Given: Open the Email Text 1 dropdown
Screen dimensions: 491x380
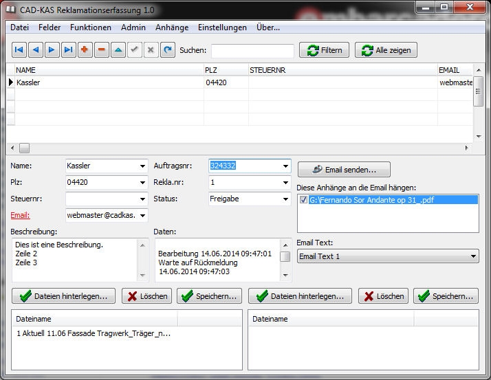Looking at the screenshot, I should (472, 256).
